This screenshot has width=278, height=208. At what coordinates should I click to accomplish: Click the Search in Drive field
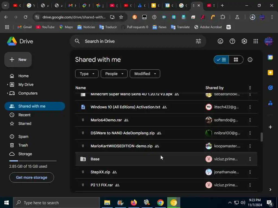tap(138, 41)
